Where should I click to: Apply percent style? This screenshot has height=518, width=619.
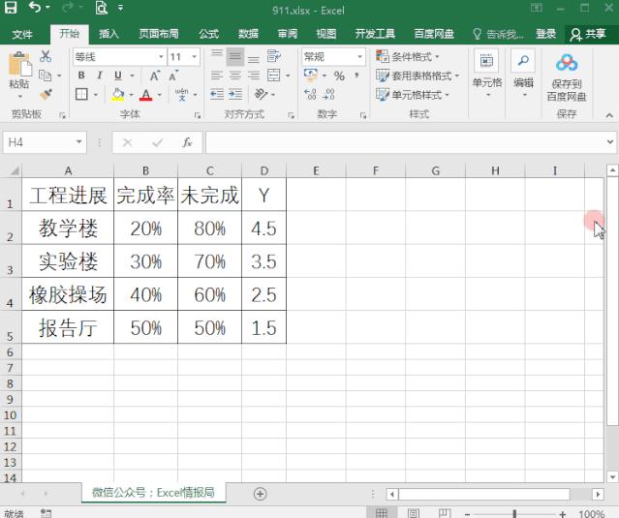[339, 76]
